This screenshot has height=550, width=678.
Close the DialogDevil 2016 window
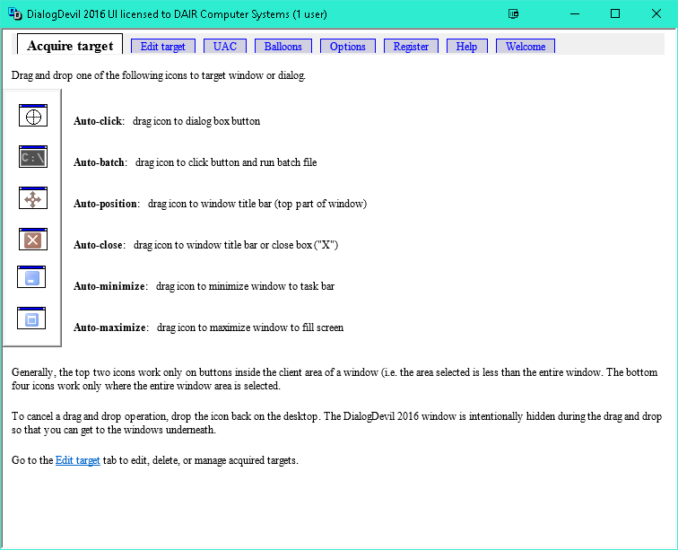656,13
